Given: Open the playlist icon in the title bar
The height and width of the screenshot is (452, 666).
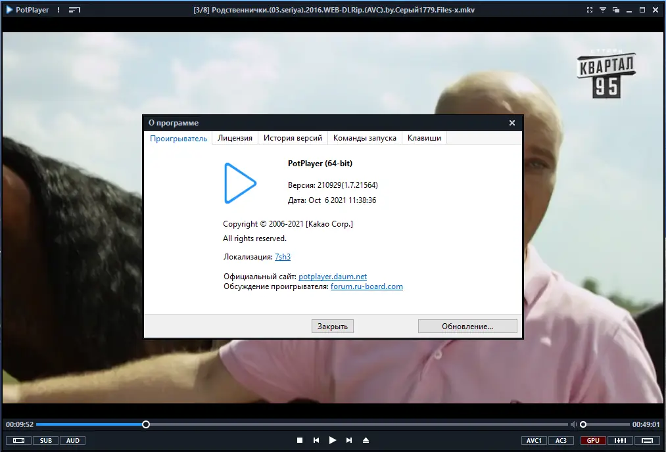Looking at the screenshot, I should tap(74, 10).
